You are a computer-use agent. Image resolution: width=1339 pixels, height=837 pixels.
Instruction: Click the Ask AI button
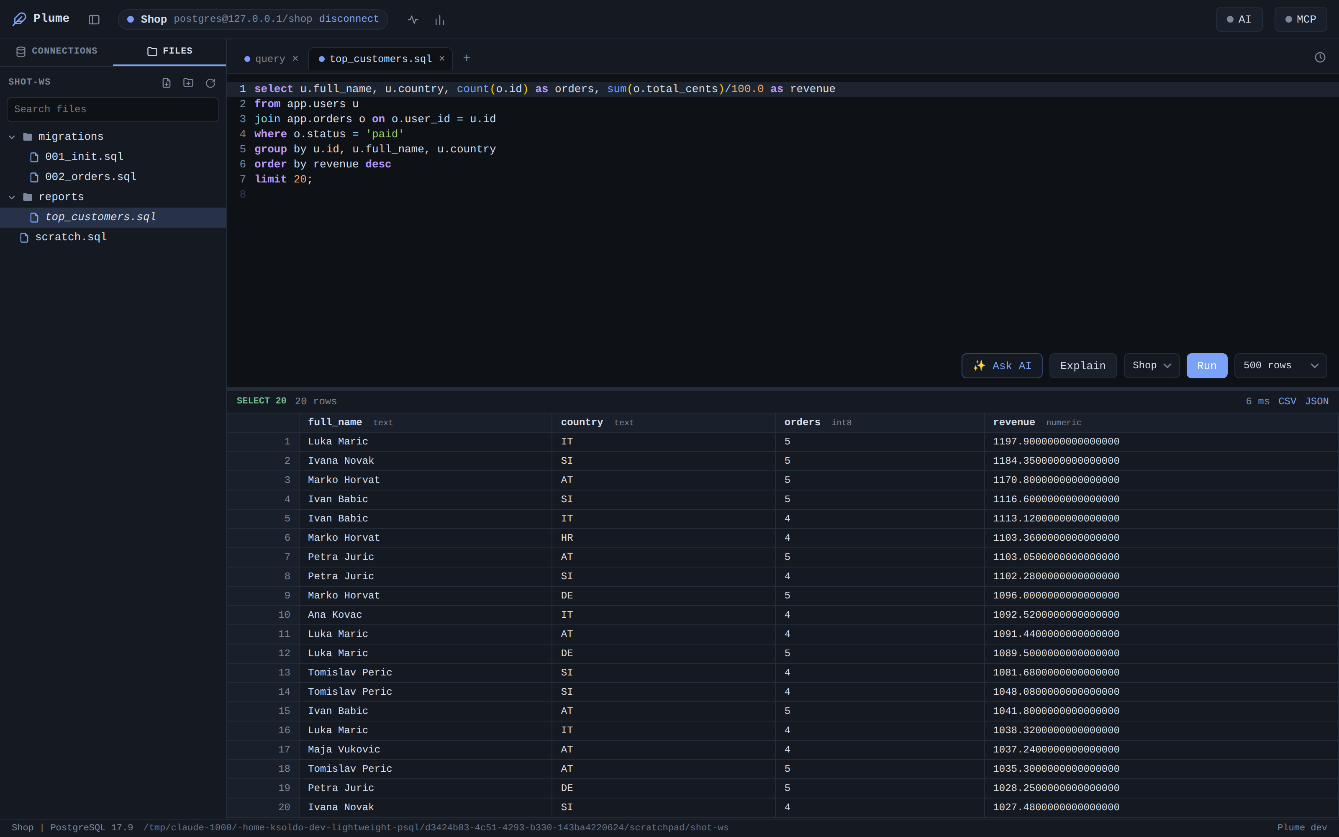pos(1001,365)
